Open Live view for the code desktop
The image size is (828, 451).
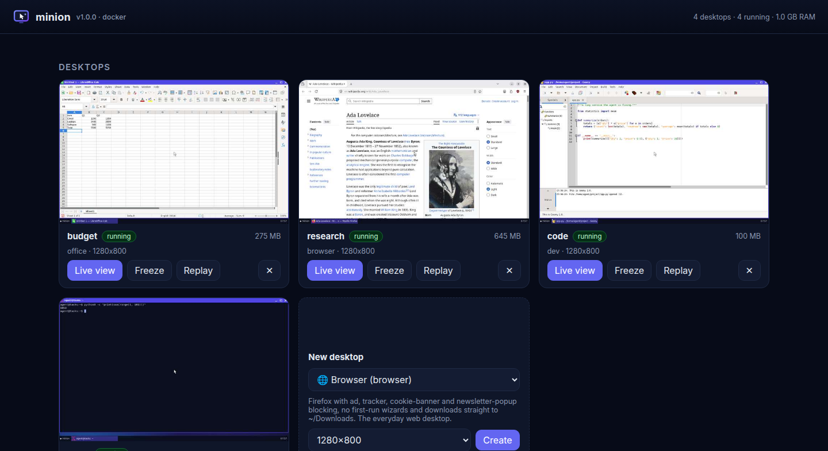click(575, 270)
